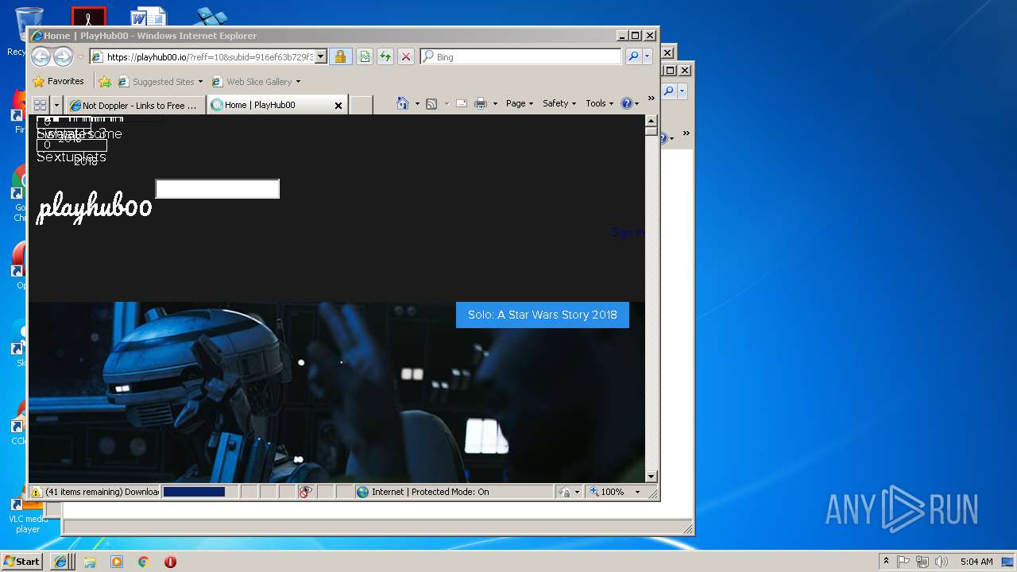Open Windows Explorer from taskbar
Screen dimensions: 1017x572
(90, 562)
